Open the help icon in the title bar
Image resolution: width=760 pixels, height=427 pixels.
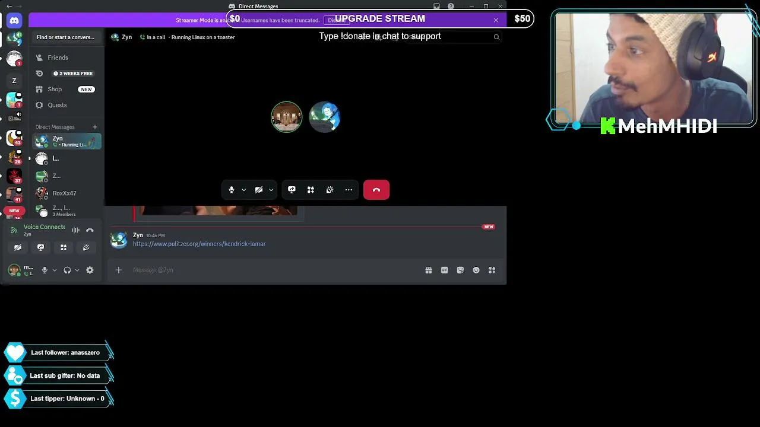click(x=451, y=7)
